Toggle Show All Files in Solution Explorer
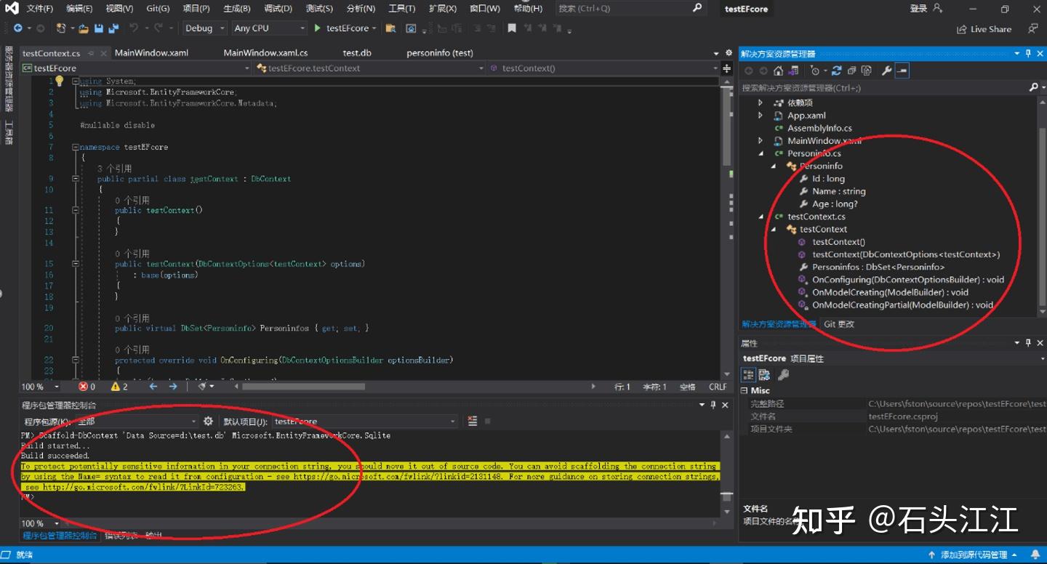Viewport: 1047px width, 564px height. tap(867, 70)
